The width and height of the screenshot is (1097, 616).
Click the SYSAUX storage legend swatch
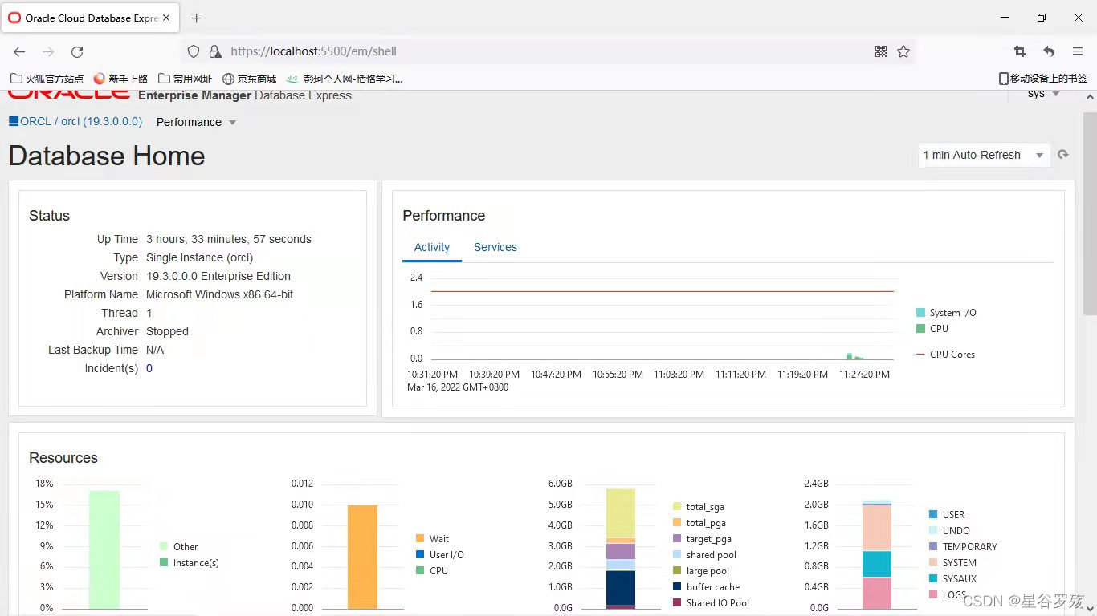click(933, 579)
